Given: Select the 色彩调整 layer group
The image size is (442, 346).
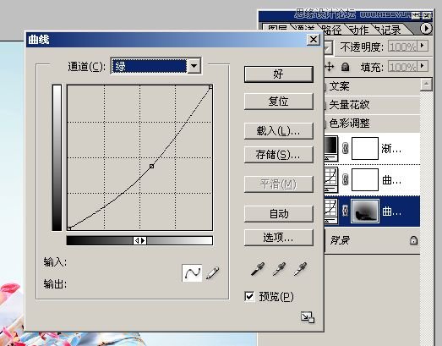Looking at the screenshot, I should tap(372, 123).
